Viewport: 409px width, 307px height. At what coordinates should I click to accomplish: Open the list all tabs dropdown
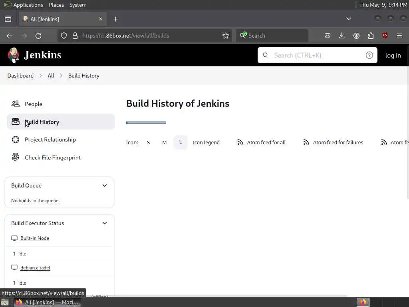pyautogui.click(x=348, y=19)
